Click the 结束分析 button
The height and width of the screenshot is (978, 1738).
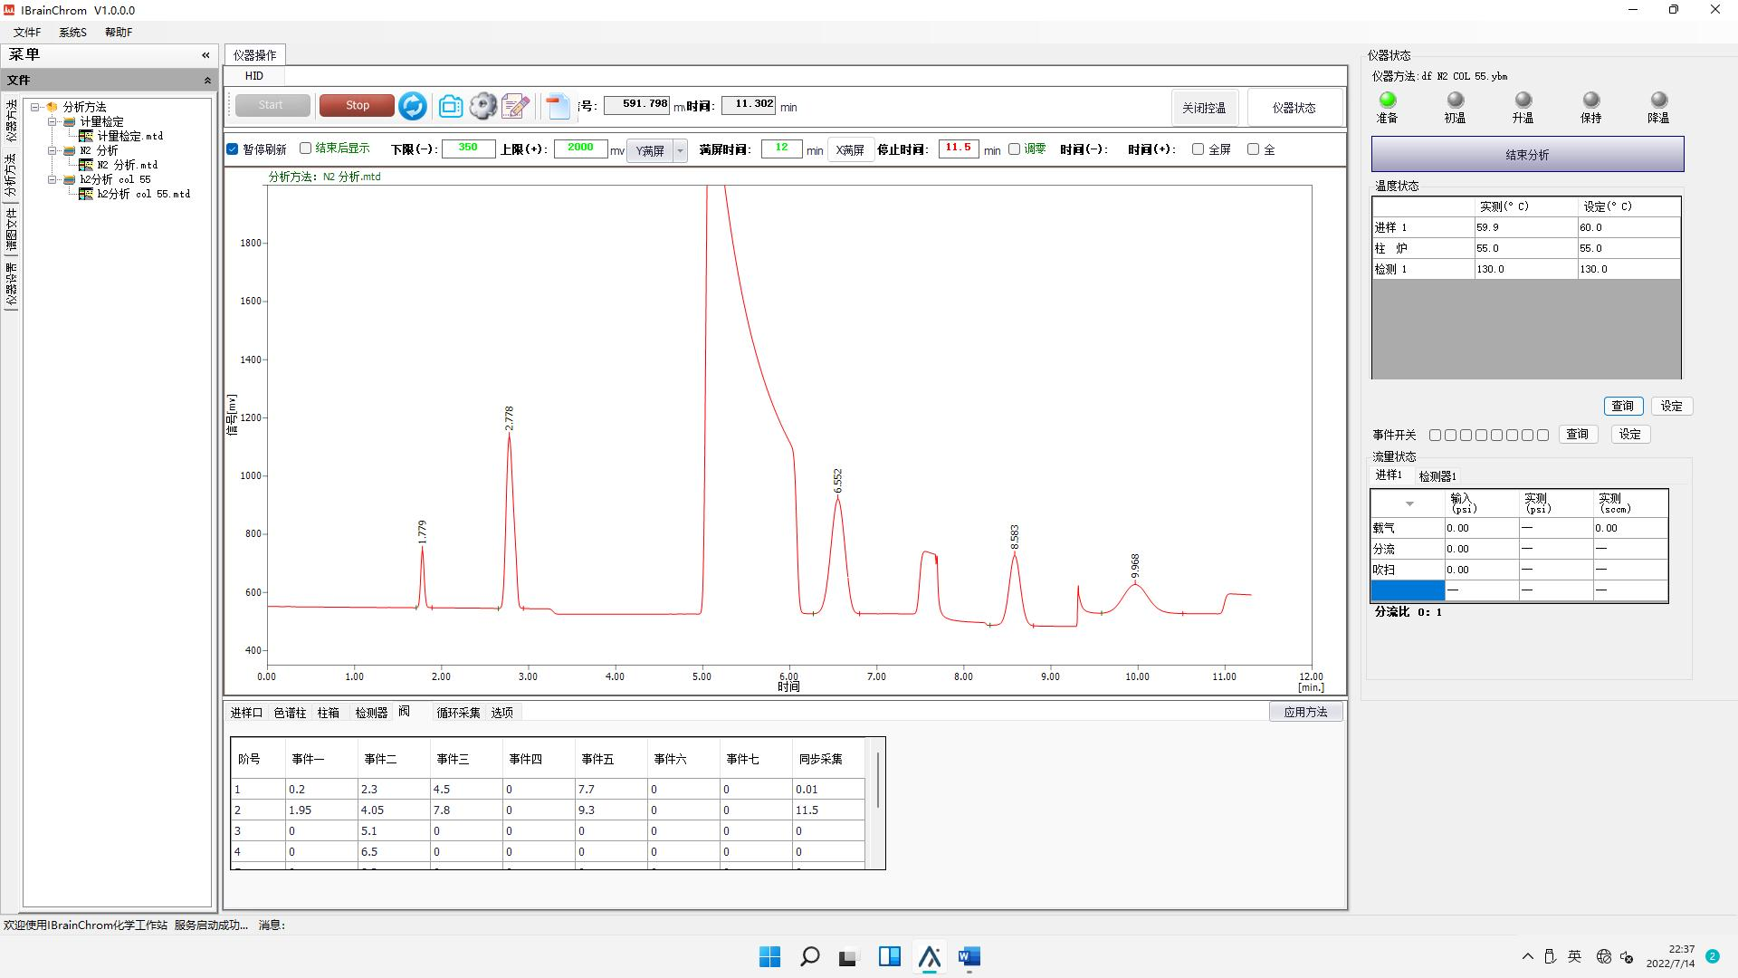coord(1527,154)
